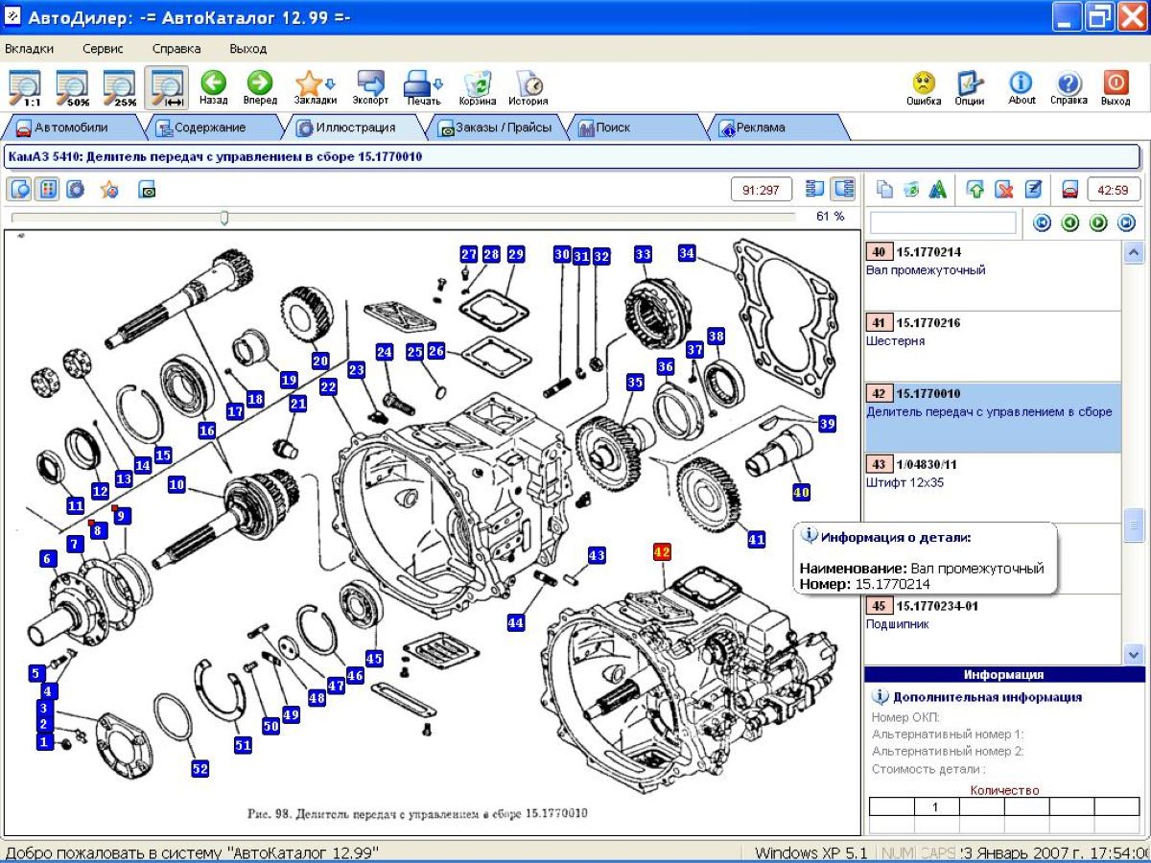This screenshot has width=1151, height=863.
Task: Adjust the 61 % zoom slider handle
Action: [224, 218]
